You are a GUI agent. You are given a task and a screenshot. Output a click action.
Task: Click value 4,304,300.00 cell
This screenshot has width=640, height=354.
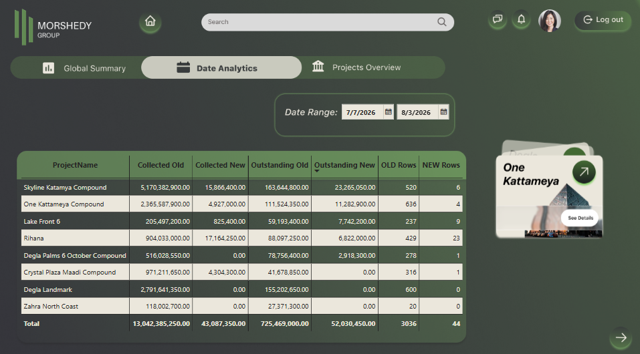227,273
